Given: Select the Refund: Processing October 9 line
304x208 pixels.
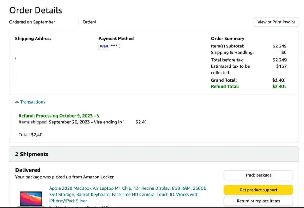Looking at the screenshot, I should tap(59, 116).
